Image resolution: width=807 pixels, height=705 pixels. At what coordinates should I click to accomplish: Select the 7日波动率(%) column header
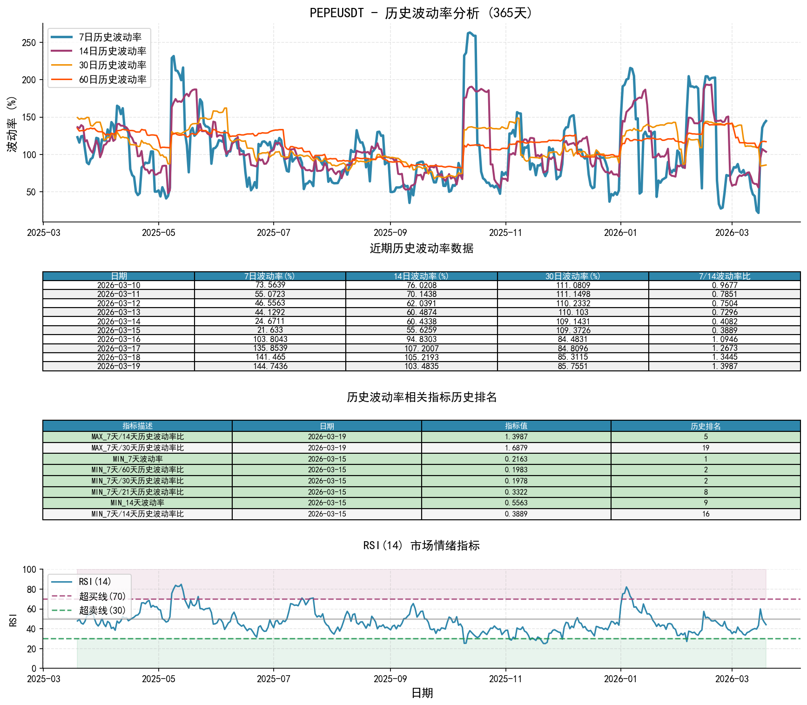270,276
